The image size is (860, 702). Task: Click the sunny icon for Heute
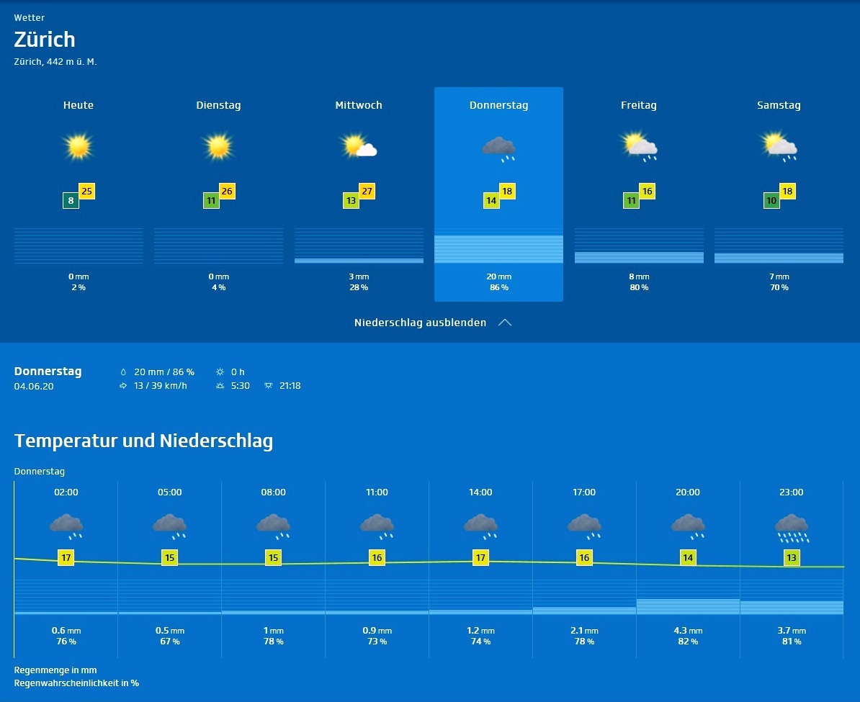click(79, 147)
